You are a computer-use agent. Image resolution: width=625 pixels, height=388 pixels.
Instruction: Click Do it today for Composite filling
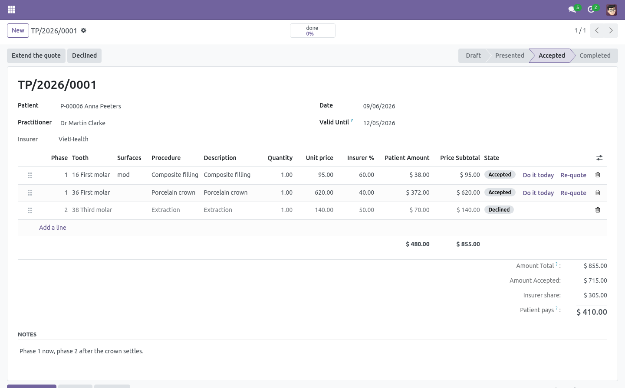pos(538,175)
